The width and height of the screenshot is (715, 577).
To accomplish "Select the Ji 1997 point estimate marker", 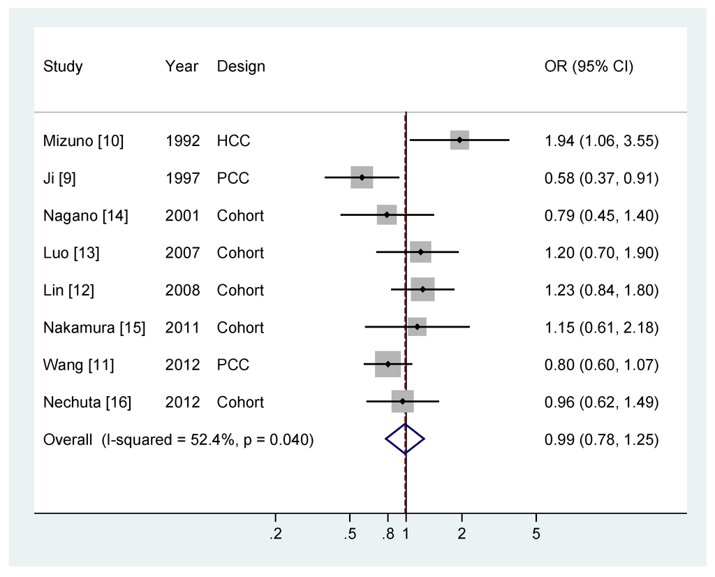I will (362, 177).
